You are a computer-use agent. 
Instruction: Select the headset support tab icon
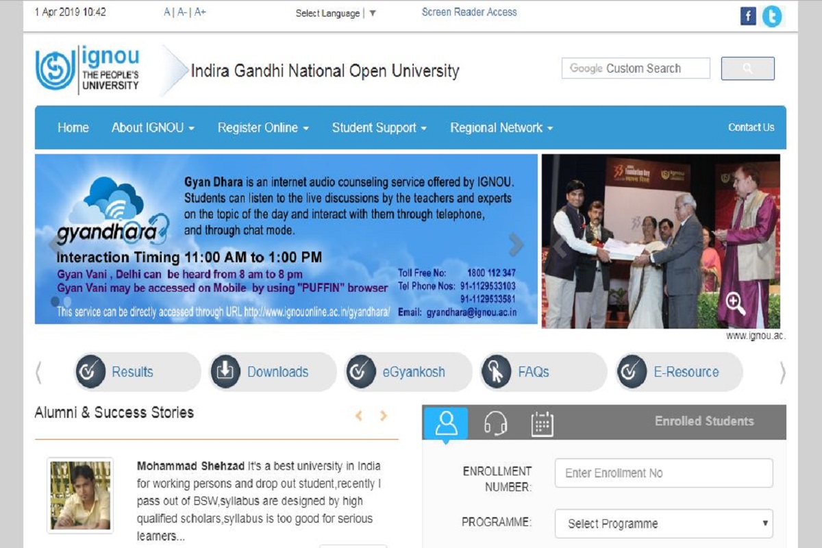tap(495, 424)
